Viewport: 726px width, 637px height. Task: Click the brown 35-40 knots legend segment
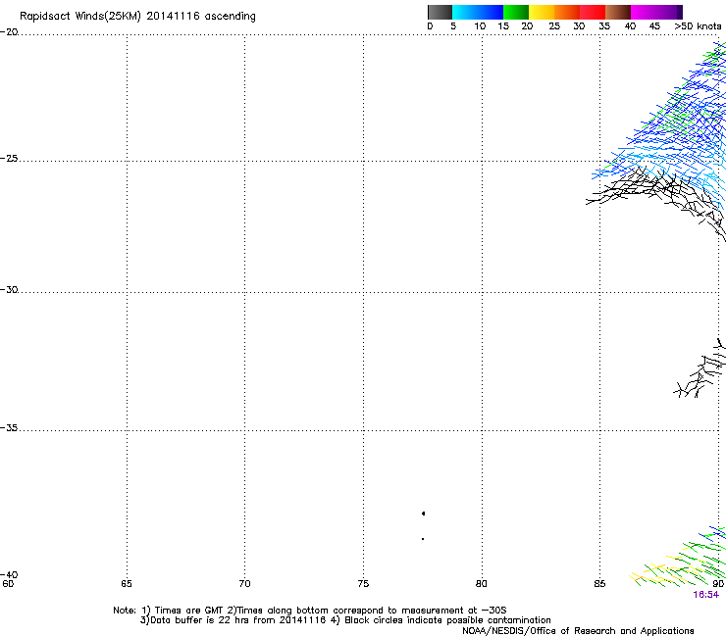tap(618, 12)
